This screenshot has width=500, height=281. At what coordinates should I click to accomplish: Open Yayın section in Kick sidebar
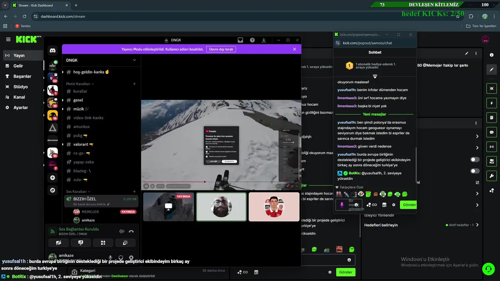coord(22,55)
